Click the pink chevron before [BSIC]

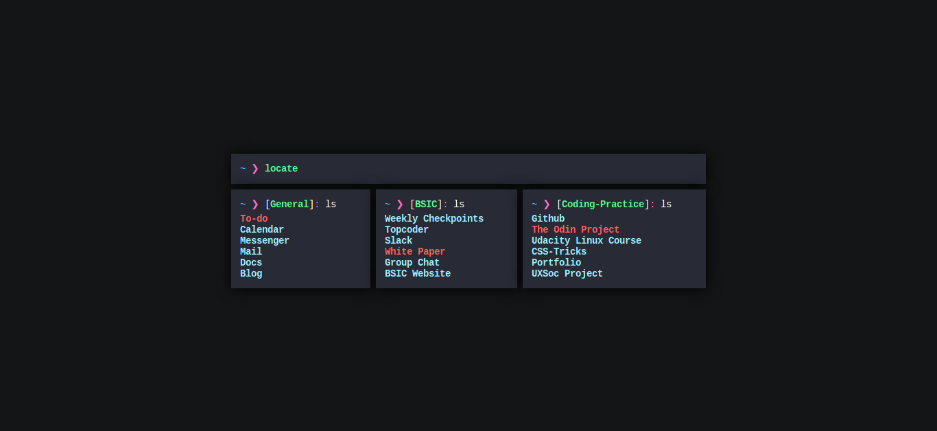pos(400,205)
